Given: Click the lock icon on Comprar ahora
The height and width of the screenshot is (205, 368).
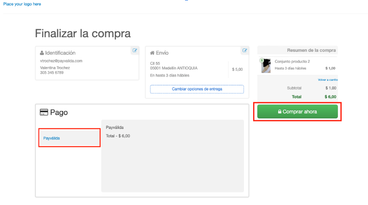Looking at the screenshot, I should (280, 112).
